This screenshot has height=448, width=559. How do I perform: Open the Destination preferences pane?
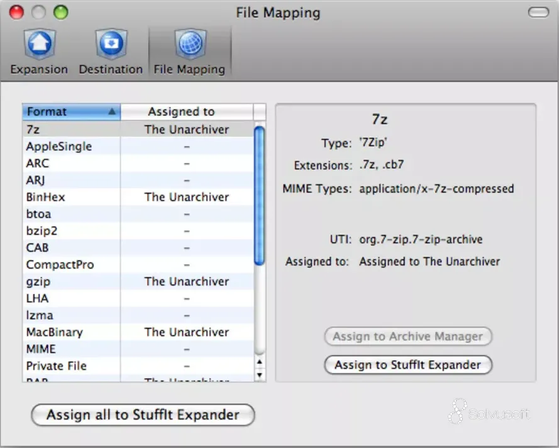[x=111, y=52]
